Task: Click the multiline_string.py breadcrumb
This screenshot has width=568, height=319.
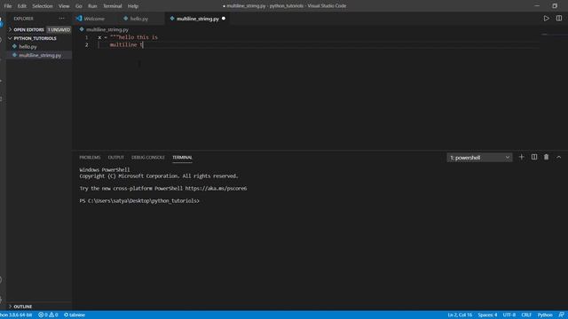Action: 107,29
